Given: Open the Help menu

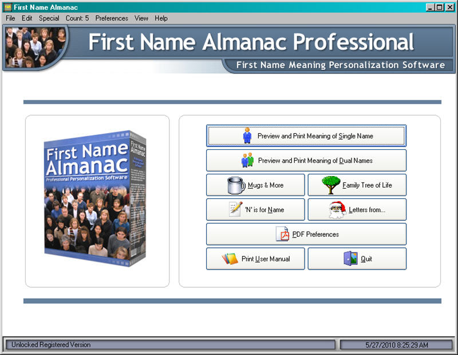Looking at the screenshot, I should [161, 18].
